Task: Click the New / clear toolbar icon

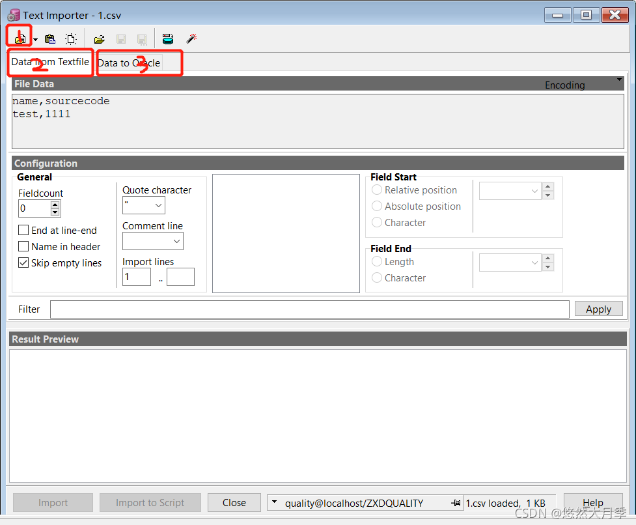Action: [x=71, y=39]
